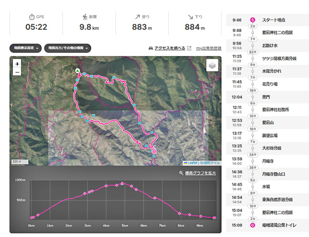Expand the elevation graph via 標高グラフを拡大
309x237 pixels.
(200, 173)
